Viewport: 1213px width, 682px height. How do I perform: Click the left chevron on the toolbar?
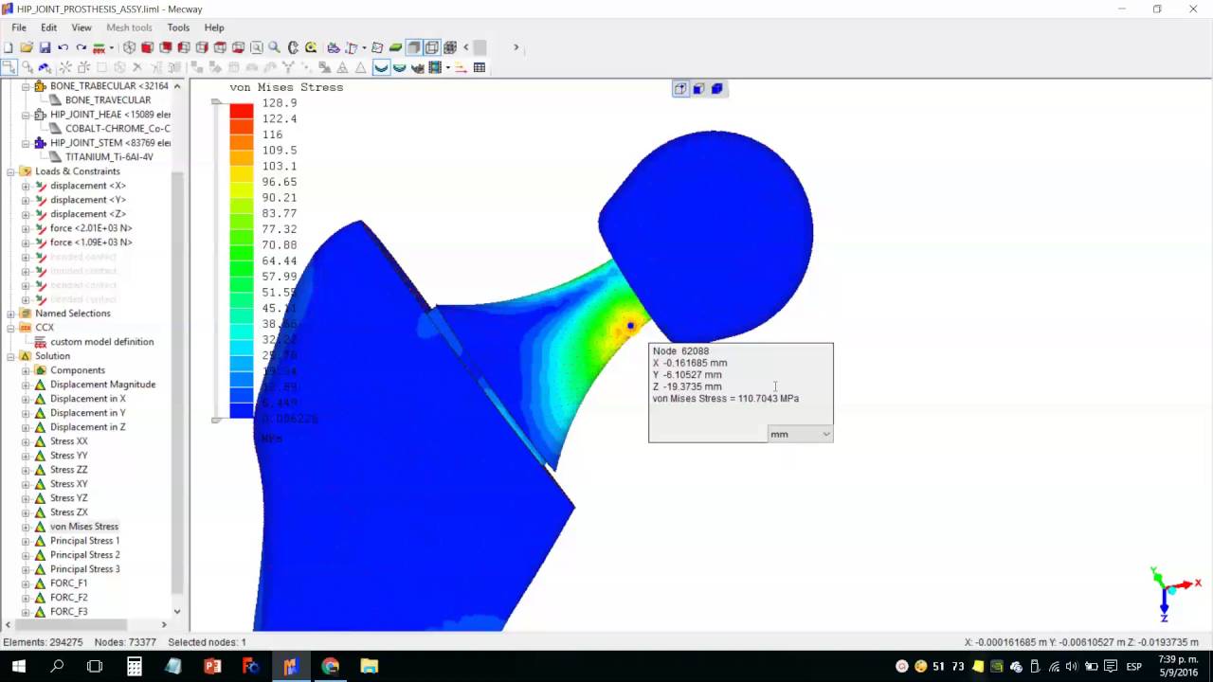point(465,47)
